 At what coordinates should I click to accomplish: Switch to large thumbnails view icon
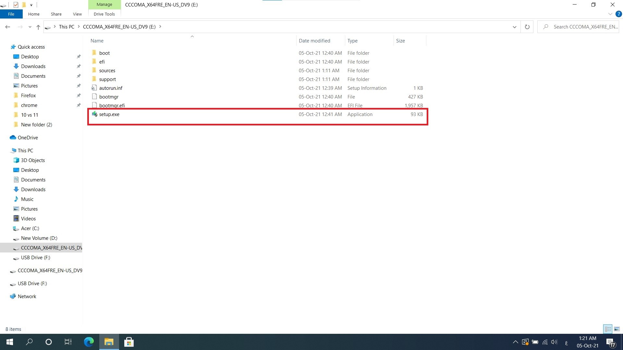(x=617, y=329)
